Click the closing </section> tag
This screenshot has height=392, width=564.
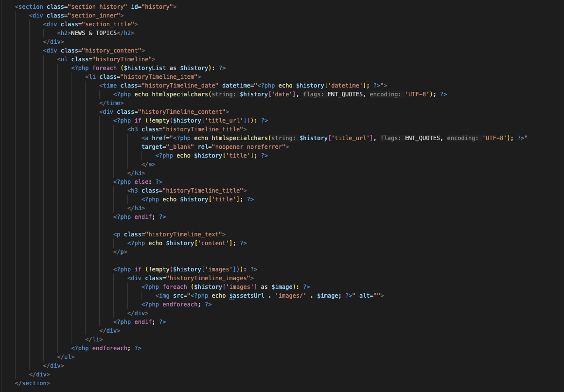(x=32, y=383)
